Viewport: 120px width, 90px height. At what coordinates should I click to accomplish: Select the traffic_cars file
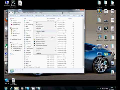(28, 65)
